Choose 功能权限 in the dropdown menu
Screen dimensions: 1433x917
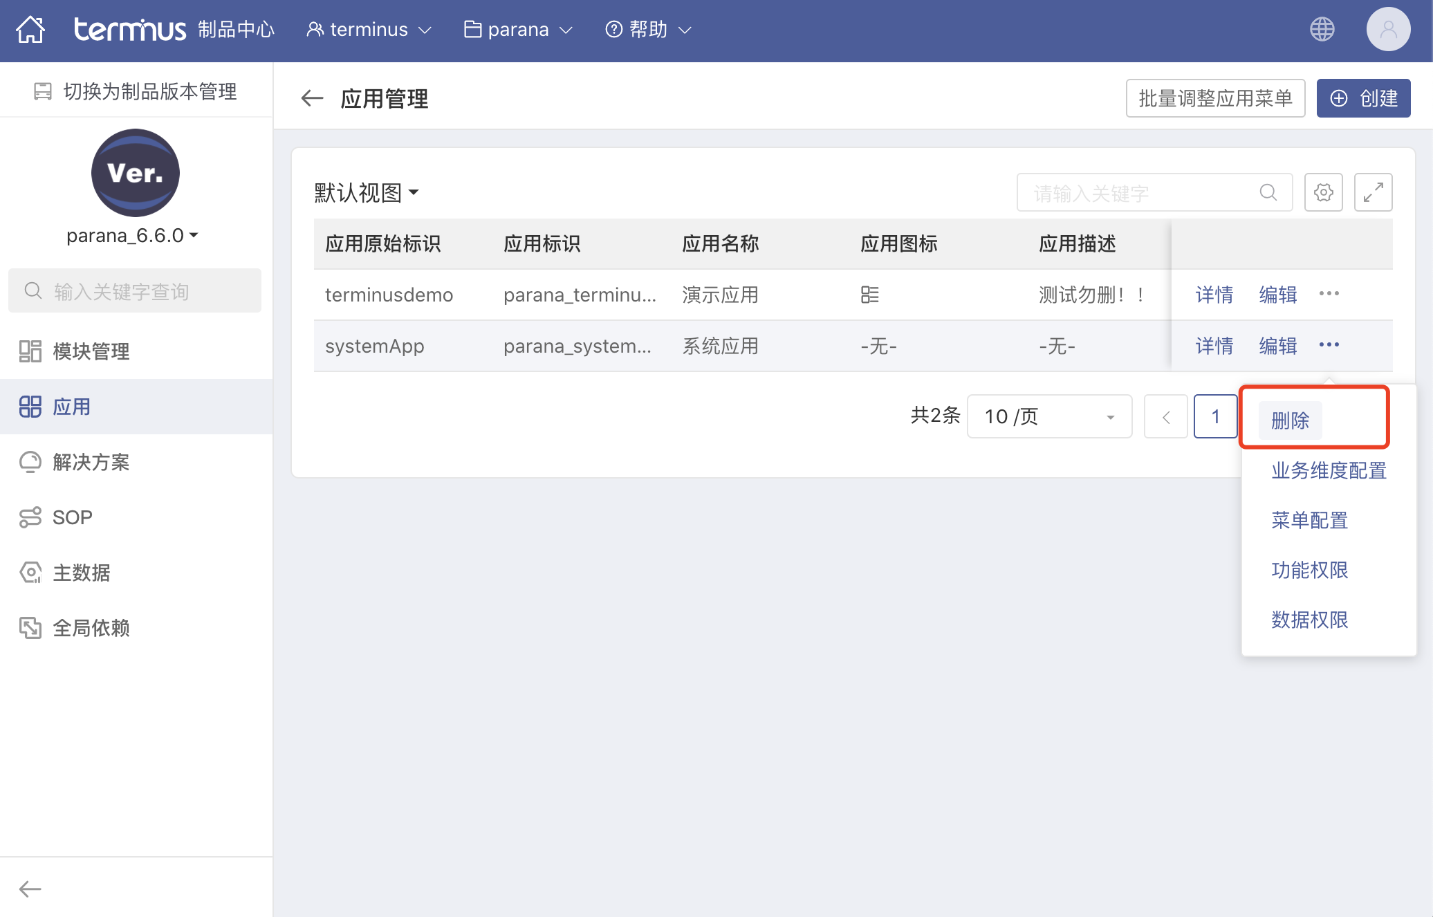click(x=1310, y=571)
